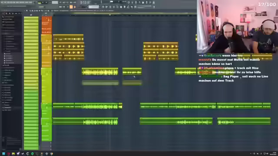The width and height of the screenshot is (278, 156).
Task: Click chat message 'Du musst mal Musik mit makko'
Action: point(236,60)
